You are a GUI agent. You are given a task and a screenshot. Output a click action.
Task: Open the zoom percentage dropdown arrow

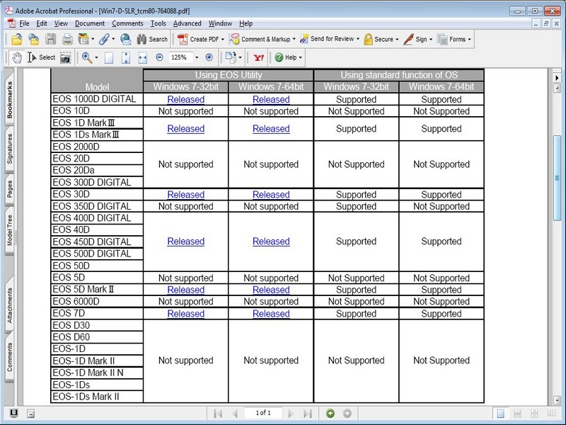coord(197,57)
